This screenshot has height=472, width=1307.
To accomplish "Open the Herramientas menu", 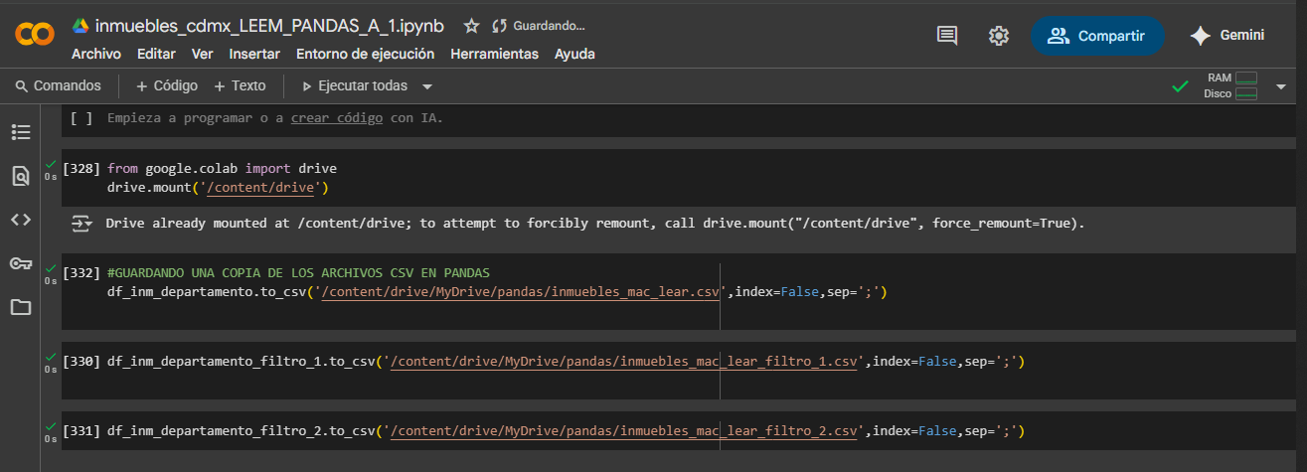I will point(494,54).
